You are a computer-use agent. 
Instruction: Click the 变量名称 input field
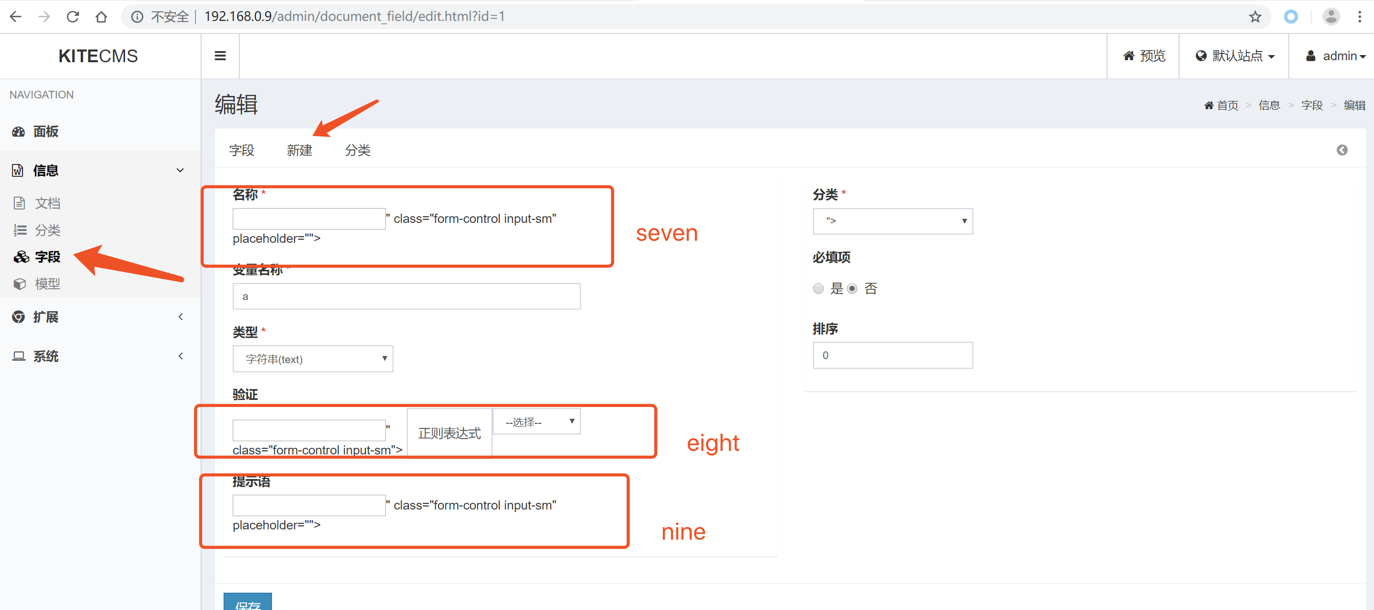406,296
